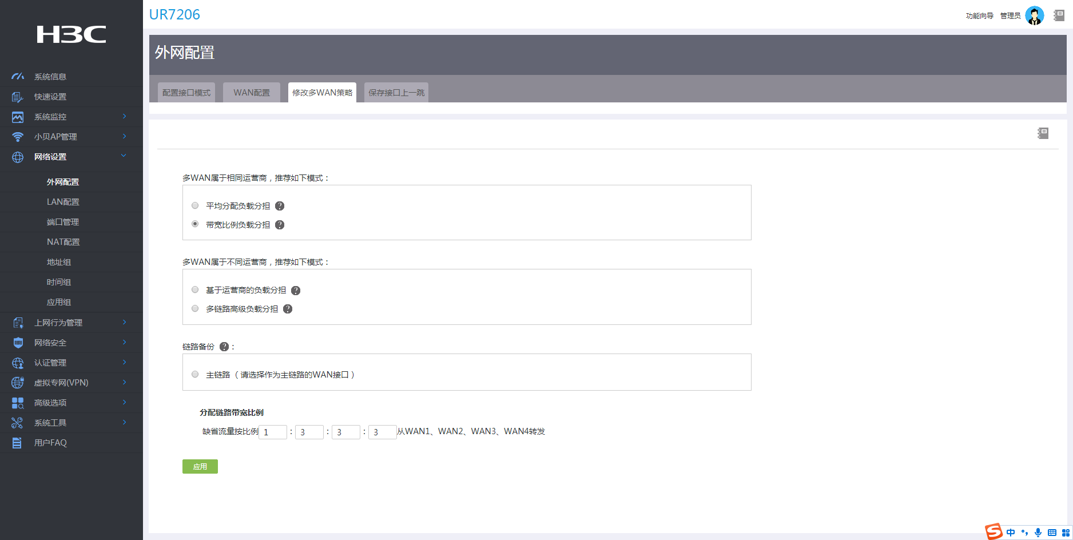Click the 上网行为管理 sidebar icon
Image resolution: width=1073 pixels, height=540 pixels.
[18, 323]
